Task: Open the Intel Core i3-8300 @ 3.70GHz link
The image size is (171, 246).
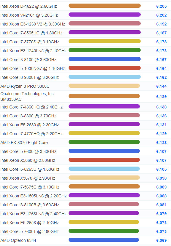Action: pyautogui.click(x=28, y=116)
